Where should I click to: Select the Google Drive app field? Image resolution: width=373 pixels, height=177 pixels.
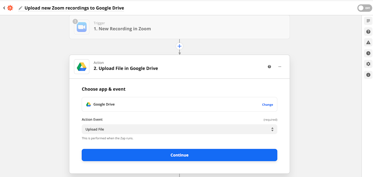click(x=179, y=104)
